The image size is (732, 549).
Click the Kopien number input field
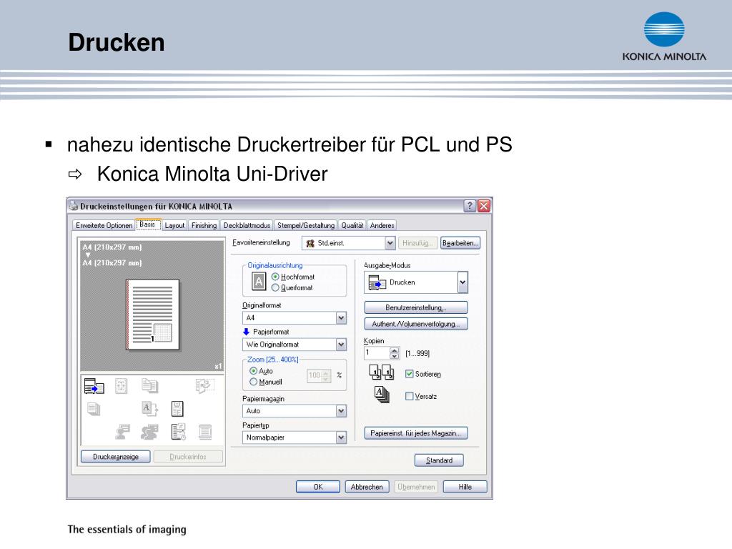(377, 353)
